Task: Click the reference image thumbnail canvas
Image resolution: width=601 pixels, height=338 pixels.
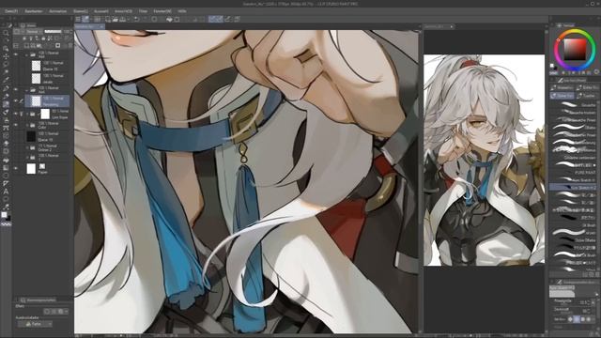Action: point(484,160)
